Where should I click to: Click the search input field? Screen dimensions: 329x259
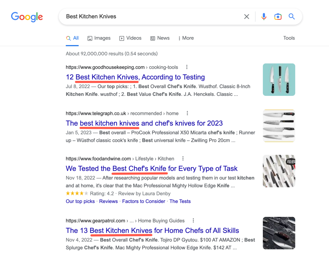click(151, 17)
